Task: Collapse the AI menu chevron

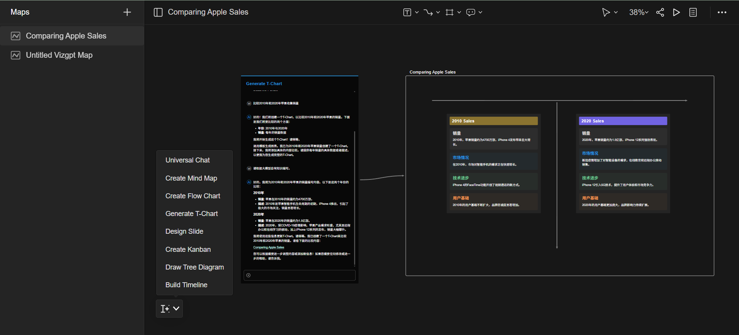Action: point(176,308)
